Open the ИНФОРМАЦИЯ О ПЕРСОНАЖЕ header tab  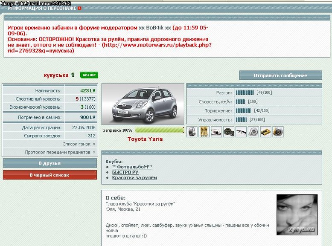42,8
